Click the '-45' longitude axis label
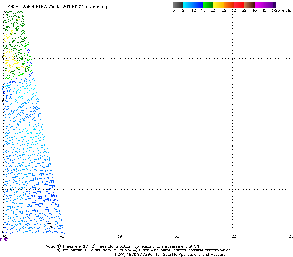 click(4, 236)
